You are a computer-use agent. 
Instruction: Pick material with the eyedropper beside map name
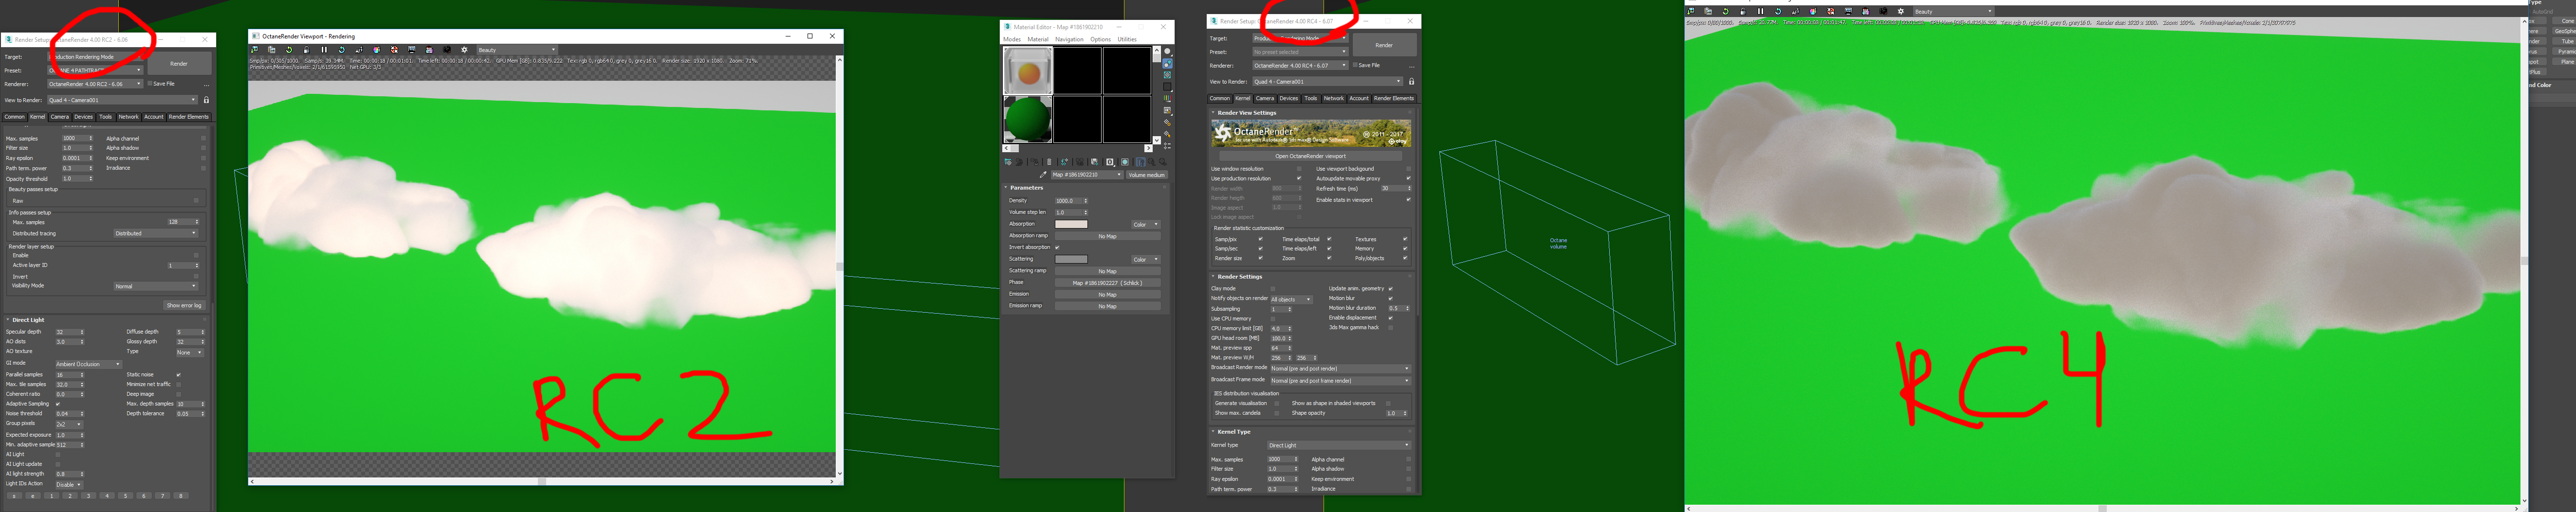(1043, 175)
